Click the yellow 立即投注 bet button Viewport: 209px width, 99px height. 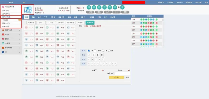[x=116, y=77]
